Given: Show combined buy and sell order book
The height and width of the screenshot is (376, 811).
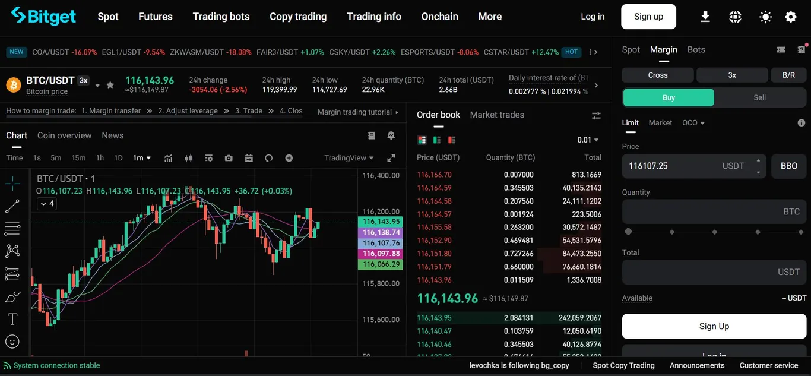Looking at the screenshot, I should 422,140.
